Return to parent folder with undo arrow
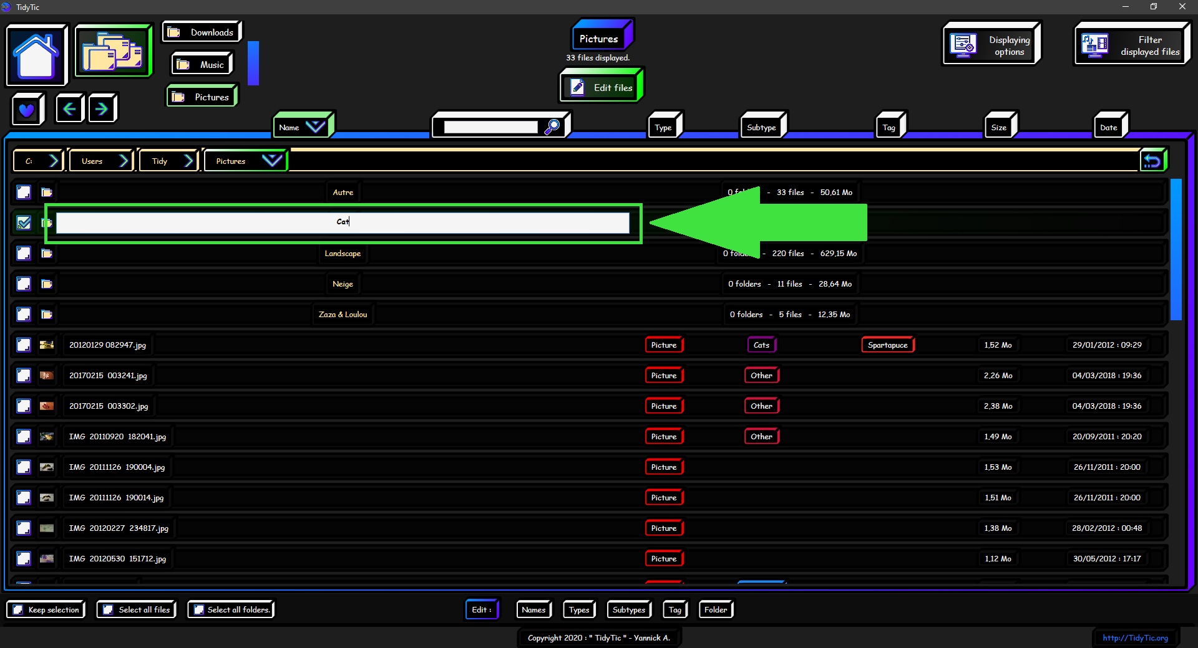Image resolution: width=1198 pixels, height=648 pixels. pos(1152,161)
